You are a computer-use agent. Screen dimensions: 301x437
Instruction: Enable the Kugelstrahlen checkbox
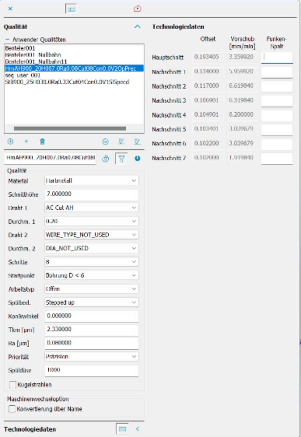[13, 385]
